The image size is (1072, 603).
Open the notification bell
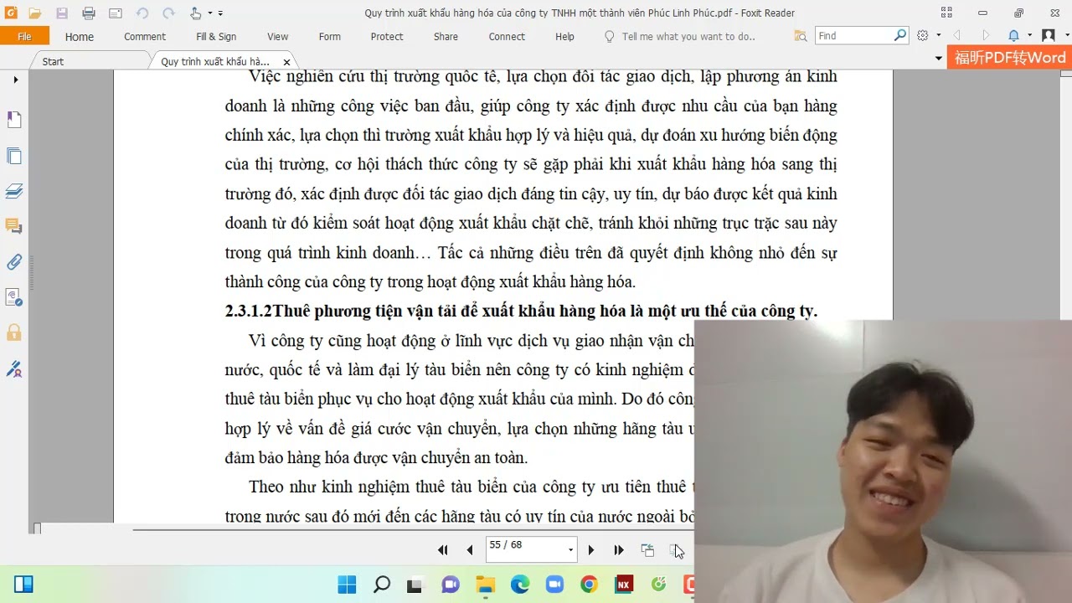tap(1013, 35)
